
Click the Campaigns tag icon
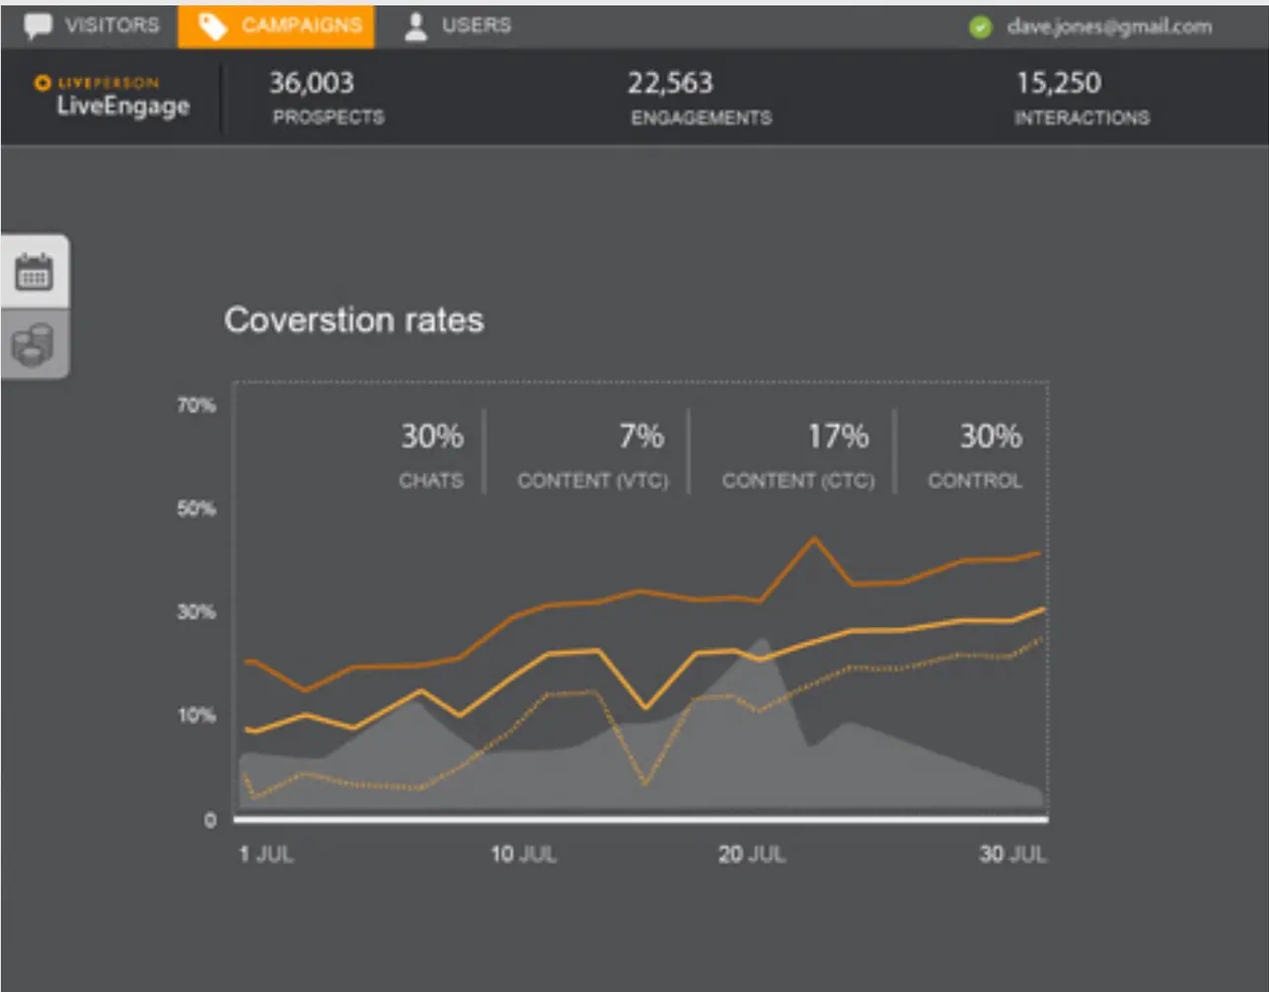click(x=212, y=27)
